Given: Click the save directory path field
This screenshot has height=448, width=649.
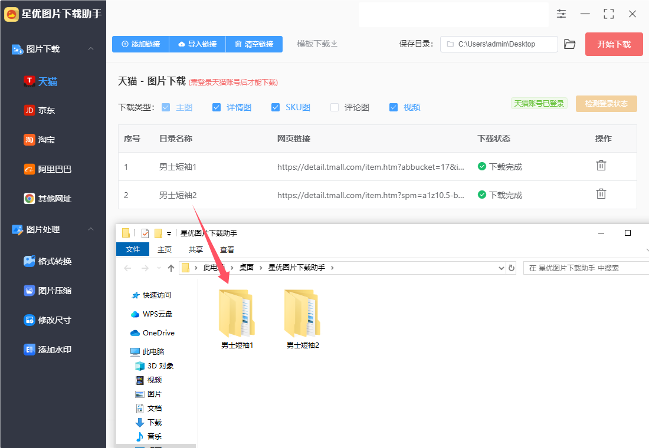Looking at the screenshot, I should tap(499, 44).
